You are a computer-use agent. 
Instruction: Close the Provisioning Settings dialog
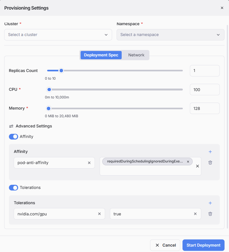[222, 8]
